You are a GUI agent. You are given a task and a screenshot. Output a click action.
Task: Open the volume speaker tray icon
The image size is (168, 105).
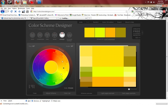tap(154, 2)
